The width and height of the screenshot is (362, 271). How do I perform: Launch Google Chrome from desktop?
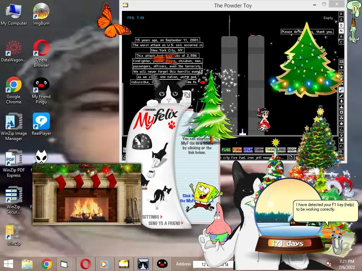click(x=14, y=90)
